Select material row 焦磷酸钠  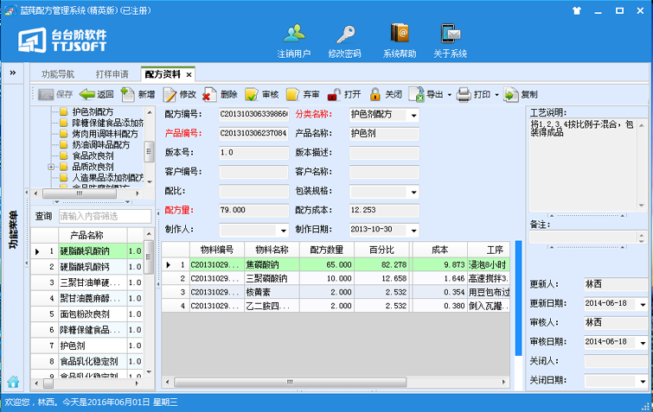point(336,264)
